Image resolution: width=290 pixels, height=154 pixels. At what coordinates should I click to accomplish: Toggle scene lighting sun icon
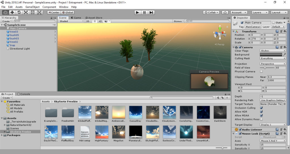[95, 21]
